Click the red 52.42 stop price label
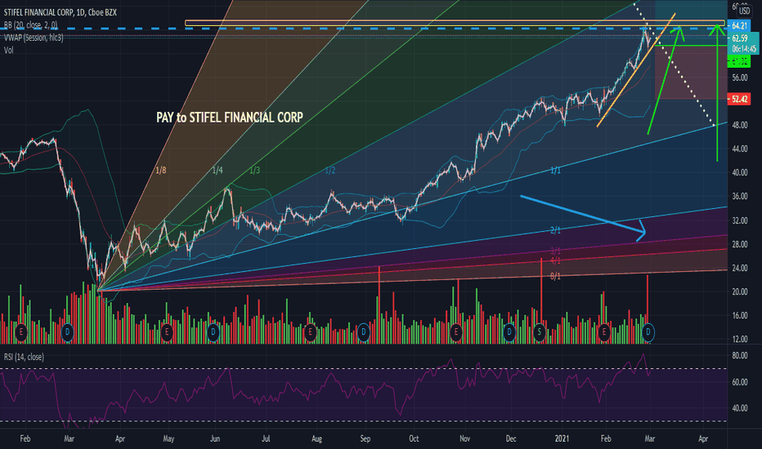This screenshot has width=762, height=449. tap(740, 99)
